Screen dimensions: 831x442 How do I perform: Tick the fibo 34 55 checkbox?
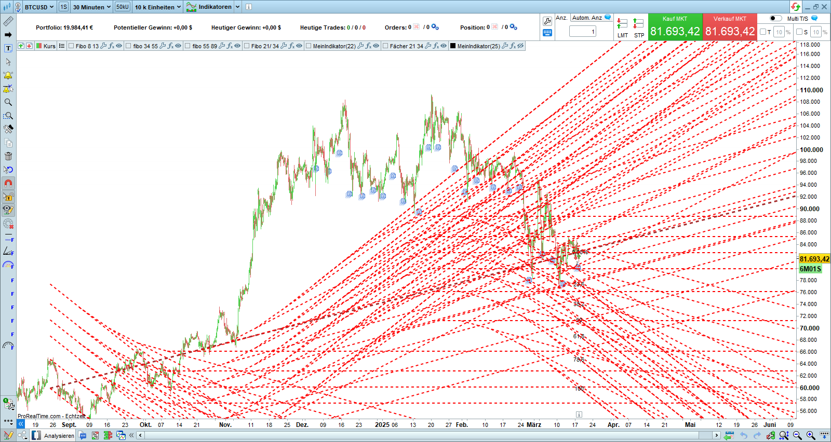pos(129,46)
